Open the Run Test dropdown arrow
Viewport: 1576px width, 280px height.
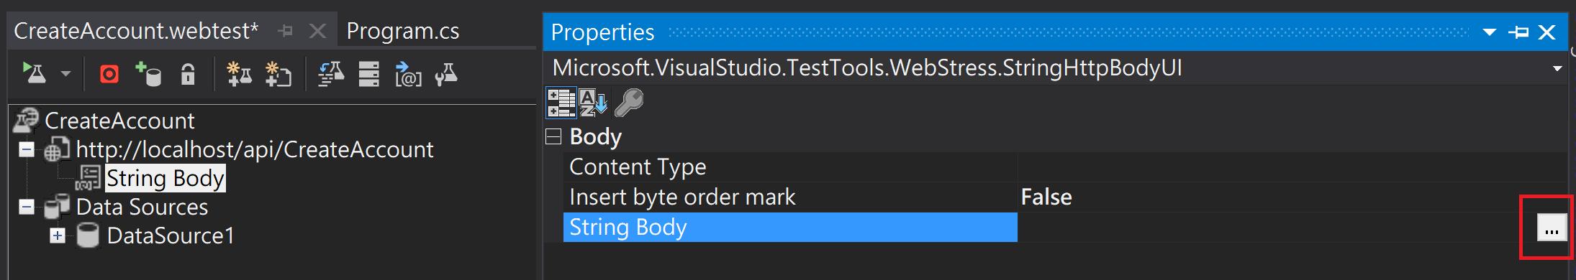(x=65, y=74)
